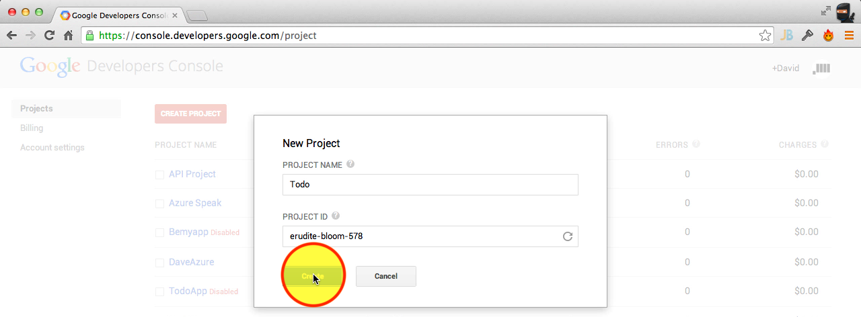The width and height of the screenshot is (861, 317).
Task: Tick the DaveAzure checkbox
Action: click(x=159, y=263)
